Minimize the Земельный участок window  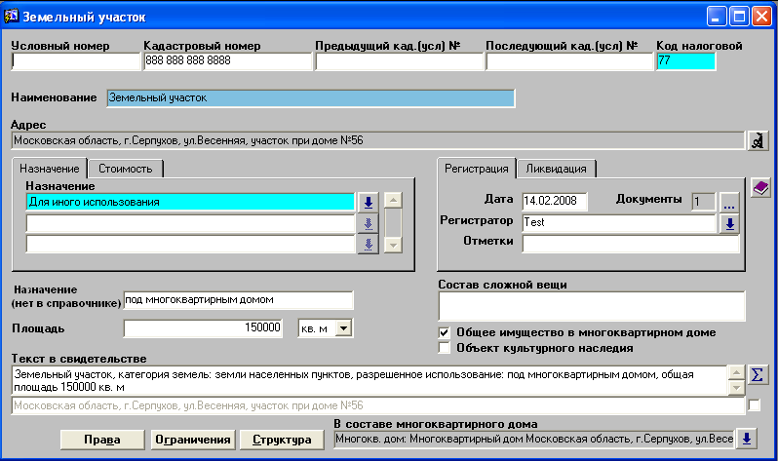[716, 17]
